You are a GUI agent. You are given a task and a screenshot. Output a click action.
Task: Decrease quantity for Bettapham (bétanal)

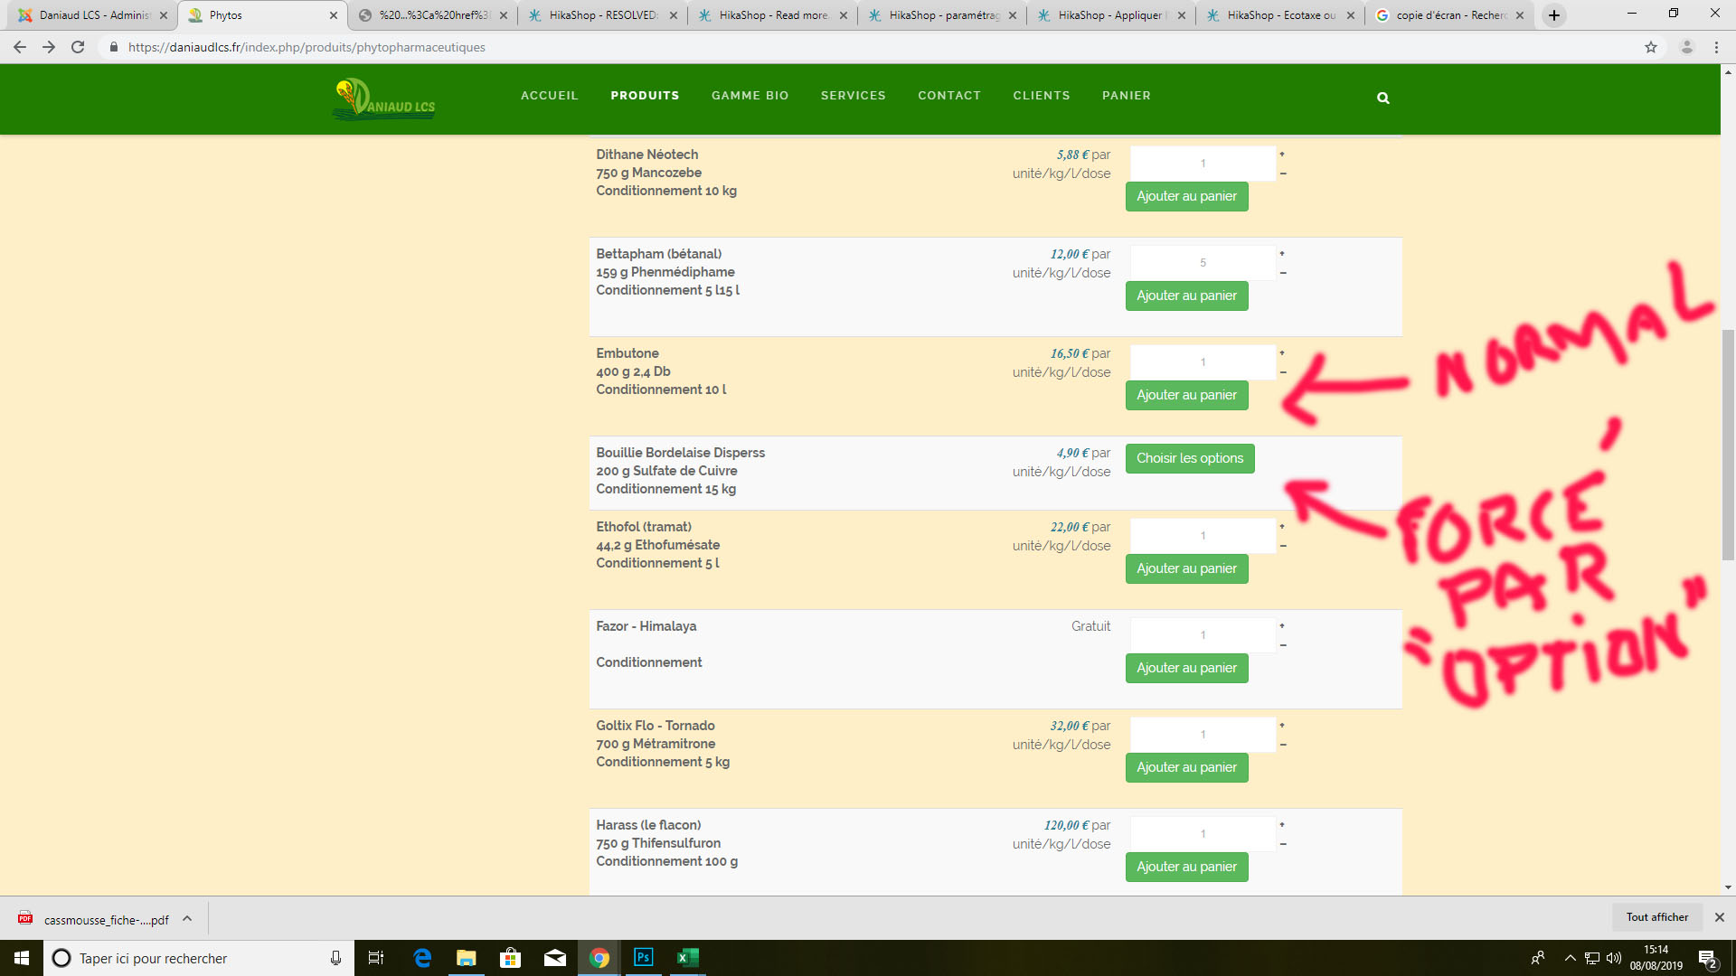(1282, 273)
